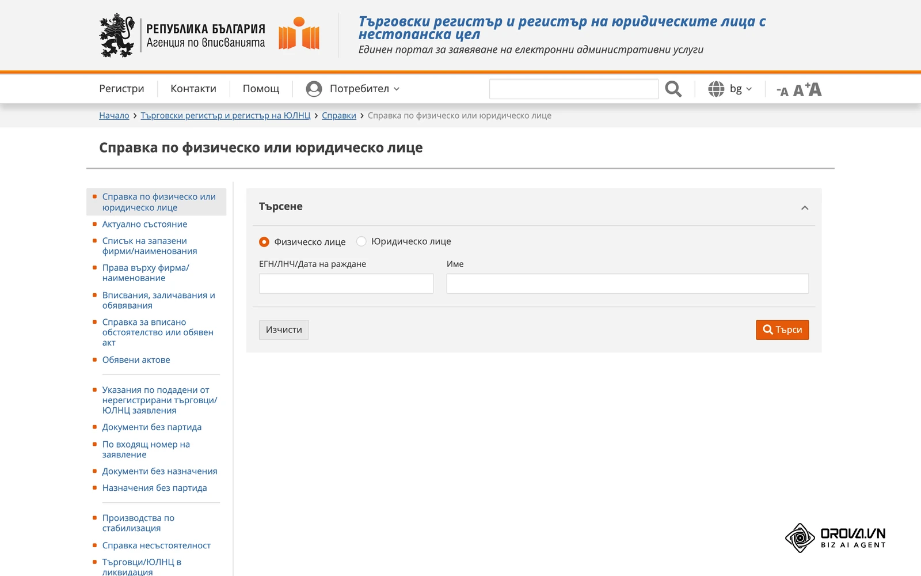
Task: Decrease font size with -A icon
Action: [x=782, y=91]
